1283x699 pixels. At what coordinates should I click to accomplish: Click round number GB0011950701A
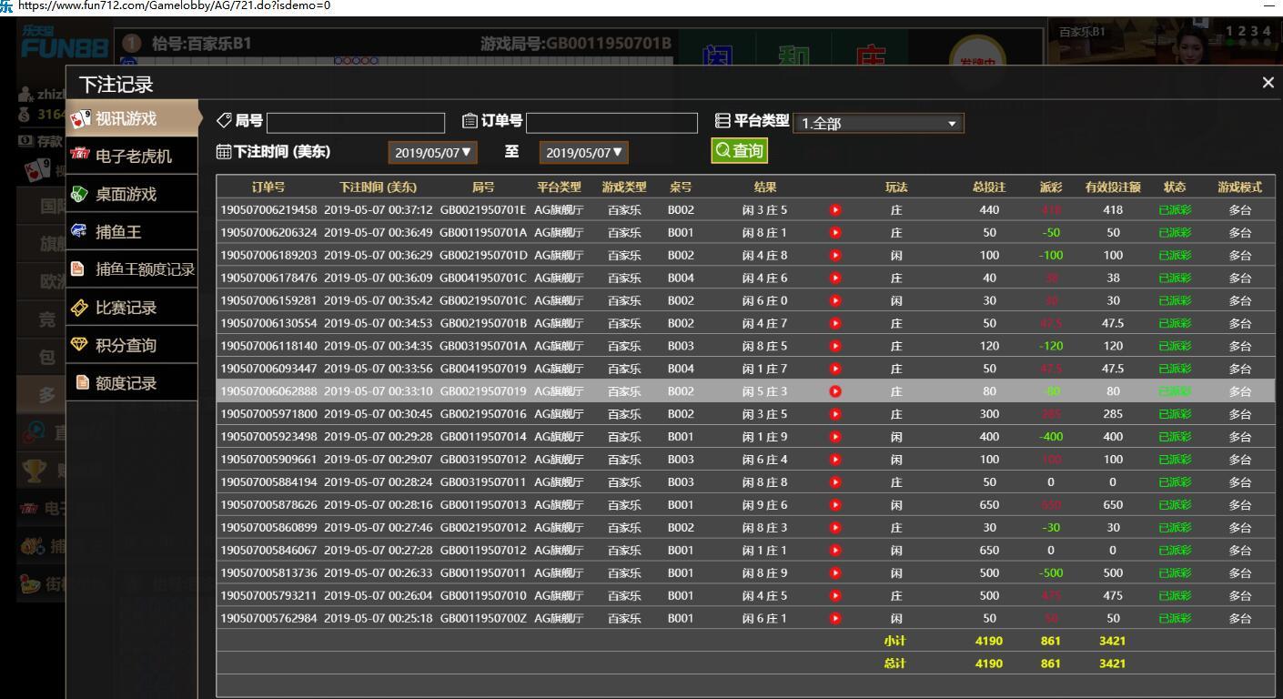[x=483, y=233]
